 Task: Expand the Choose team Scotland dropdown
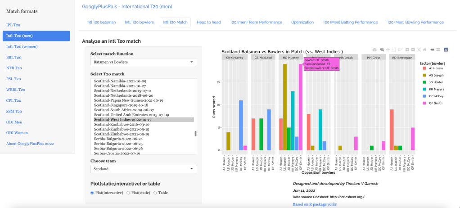click(x=144, y=169)
